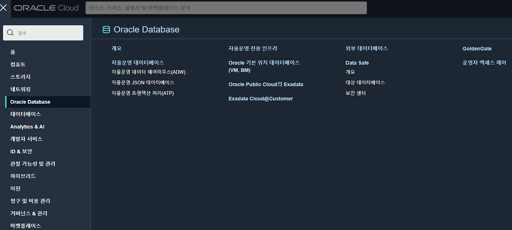Select 데이터베이스 in the sidebar menu
Viewport: 512px width, 230px height.
tap(26, 114)
